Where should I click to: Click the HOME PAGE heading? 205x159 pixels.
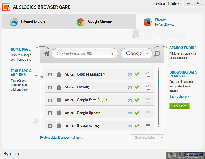tap(21, 49)
